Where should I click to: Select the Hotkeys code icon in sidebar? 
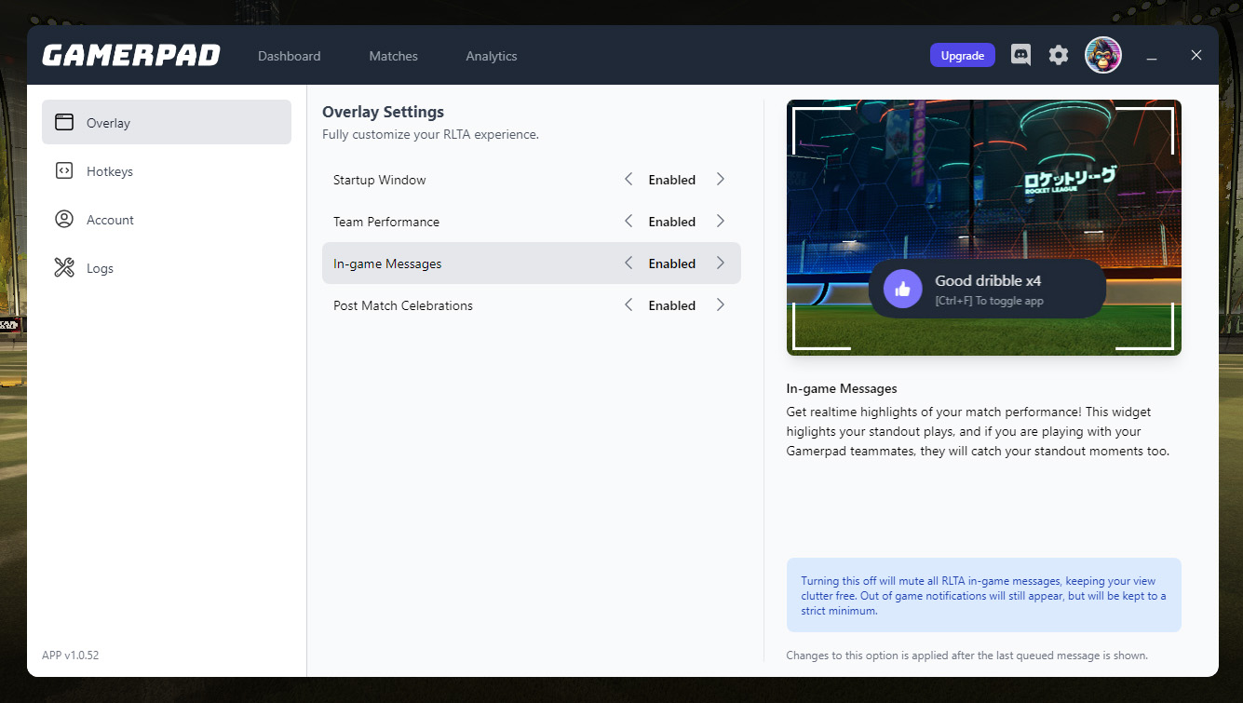pos(64,170)
